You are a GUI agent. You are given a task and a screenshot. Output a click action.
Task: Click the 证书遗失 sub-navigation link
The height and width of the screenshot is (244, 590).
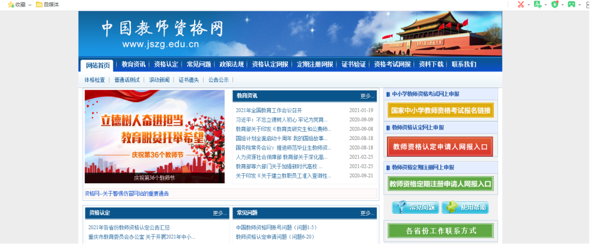pos(189,80)
